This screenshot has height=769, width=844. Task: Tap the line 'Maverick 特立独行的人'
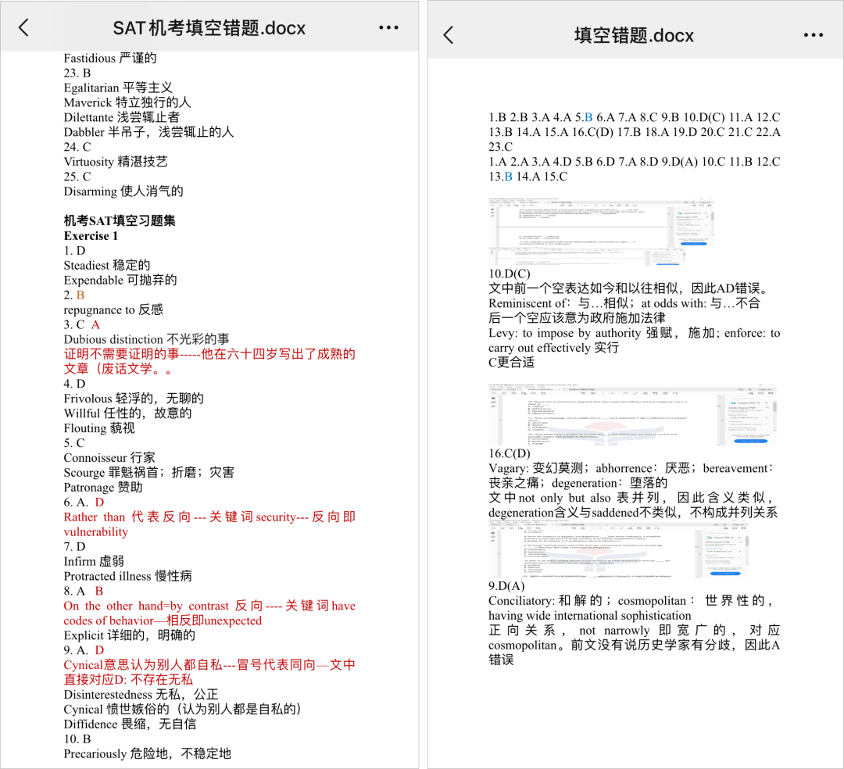(127, 102)
